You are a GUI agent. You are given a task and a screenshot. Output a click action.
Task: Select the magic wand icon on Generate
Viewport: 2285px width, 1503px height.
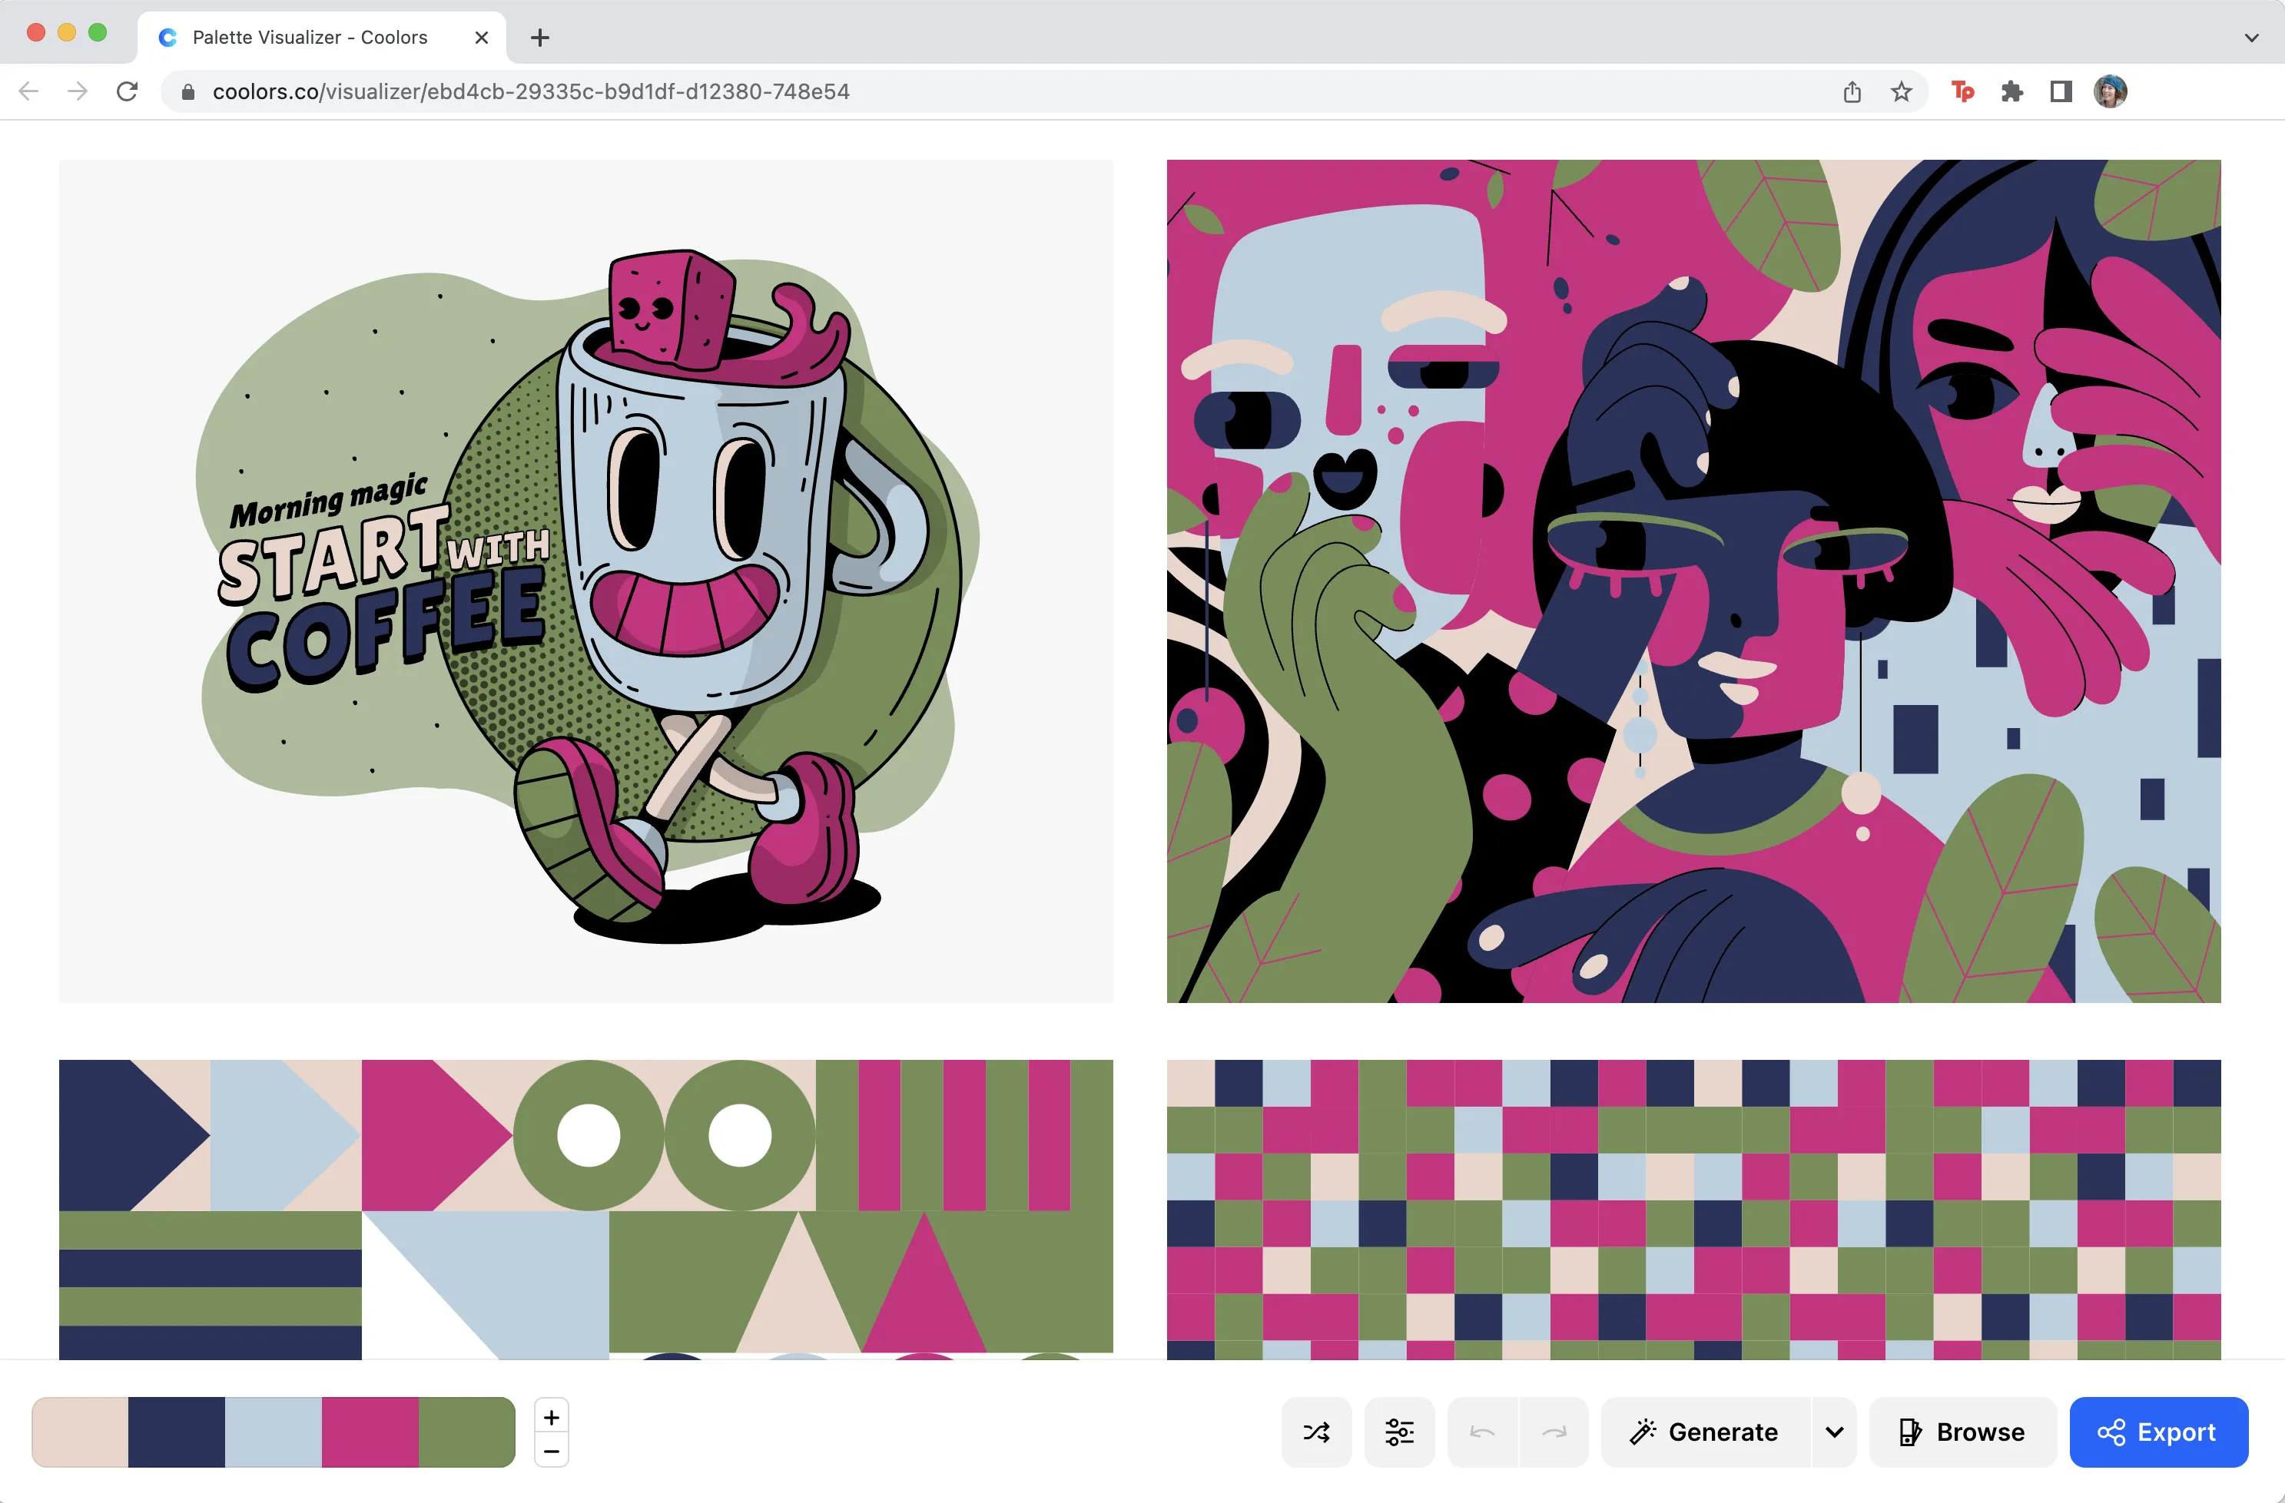(1643, 1432)
